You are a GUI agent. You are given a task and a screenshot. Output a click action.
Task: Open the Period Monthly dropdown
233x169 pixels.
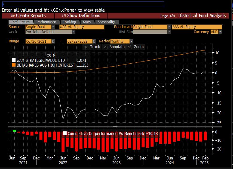131,41
